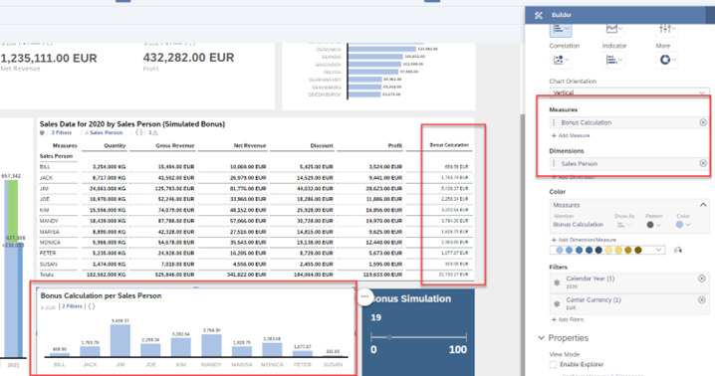Click Add Measure link

point(571,136)
